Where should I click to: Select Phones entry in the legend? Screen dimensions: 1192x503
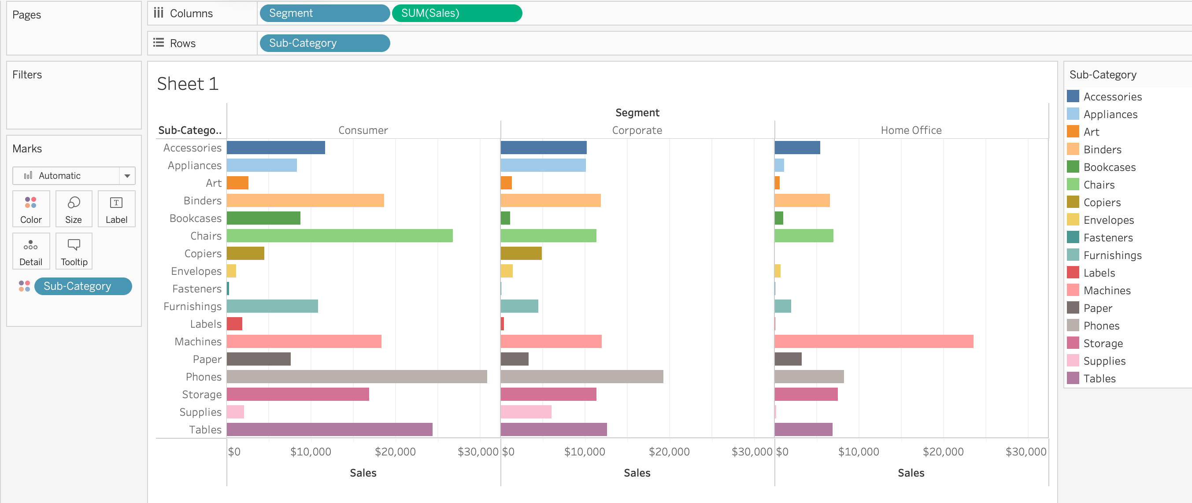pyautogui.click(x=1101, y=325)
